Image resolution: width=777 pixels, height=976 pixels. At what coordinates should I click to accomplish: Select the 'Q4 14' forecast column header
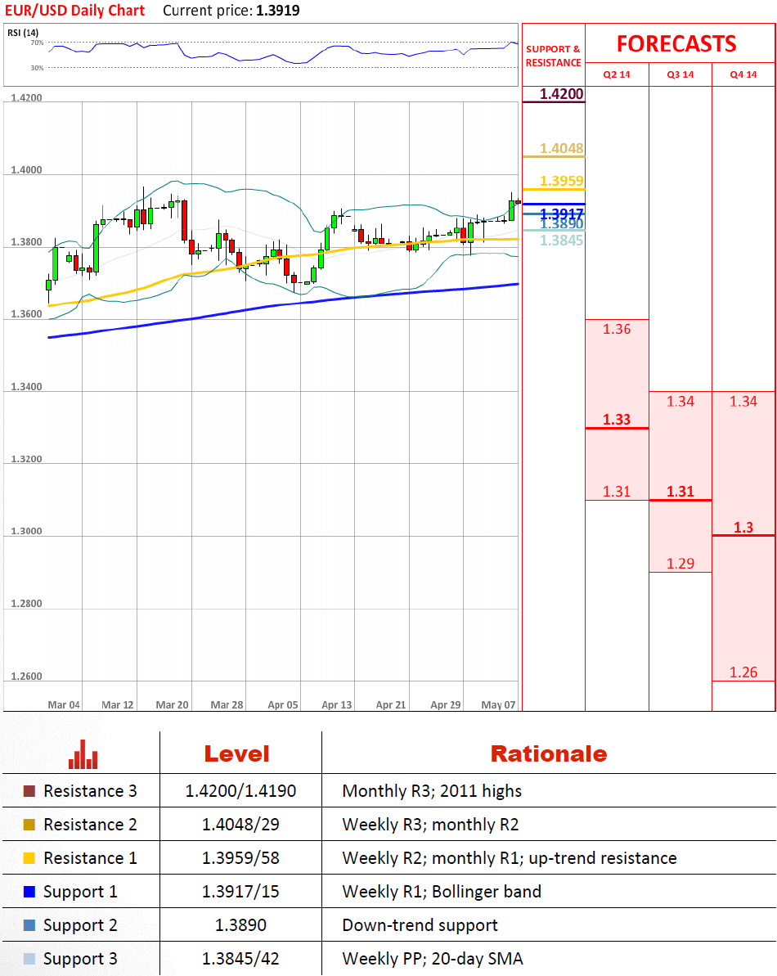[743, 74]
